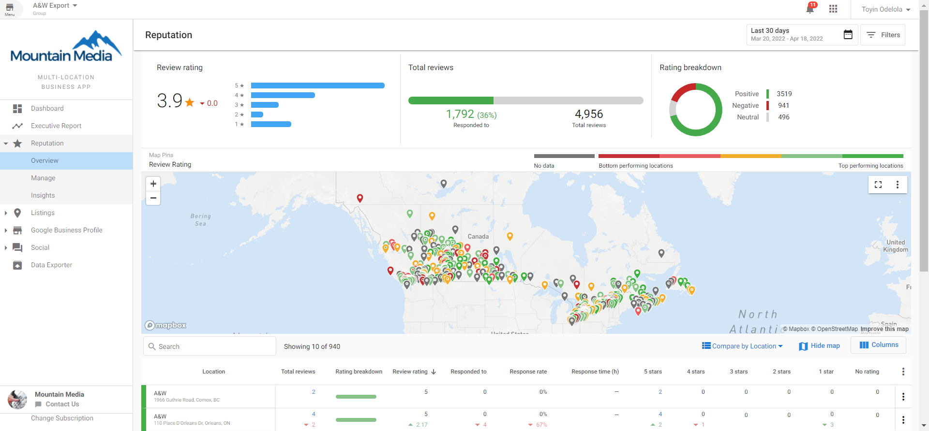929x431 pixels.
Task: Click the Social chat bubbles icon
Action: pos(17,247)
